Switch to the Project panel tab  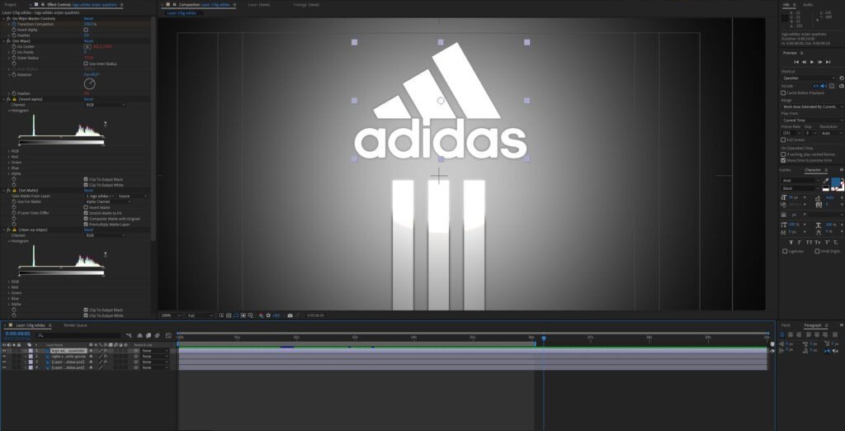point(10,4)
